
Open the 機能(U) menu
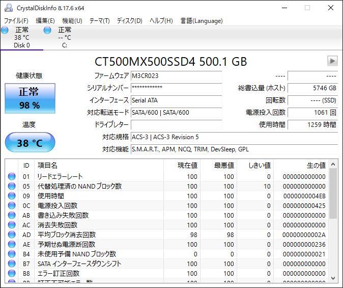coord(72,21)
